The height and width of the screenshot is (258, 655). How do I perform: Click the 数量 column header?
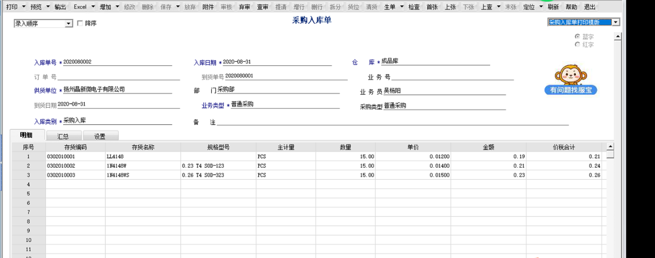click(346, 147)
